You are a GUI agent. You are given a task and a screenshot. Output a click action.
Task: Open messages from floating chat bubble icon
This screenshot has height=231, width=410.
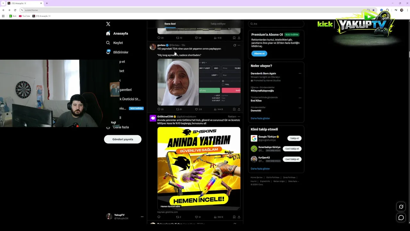401,218
